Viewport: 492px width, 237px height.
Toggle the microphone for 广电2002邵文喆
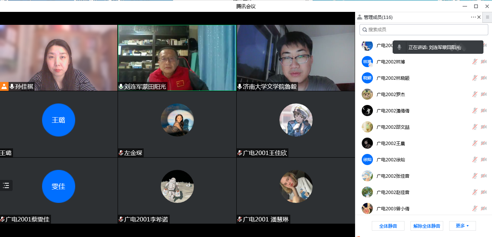point(475,127)
